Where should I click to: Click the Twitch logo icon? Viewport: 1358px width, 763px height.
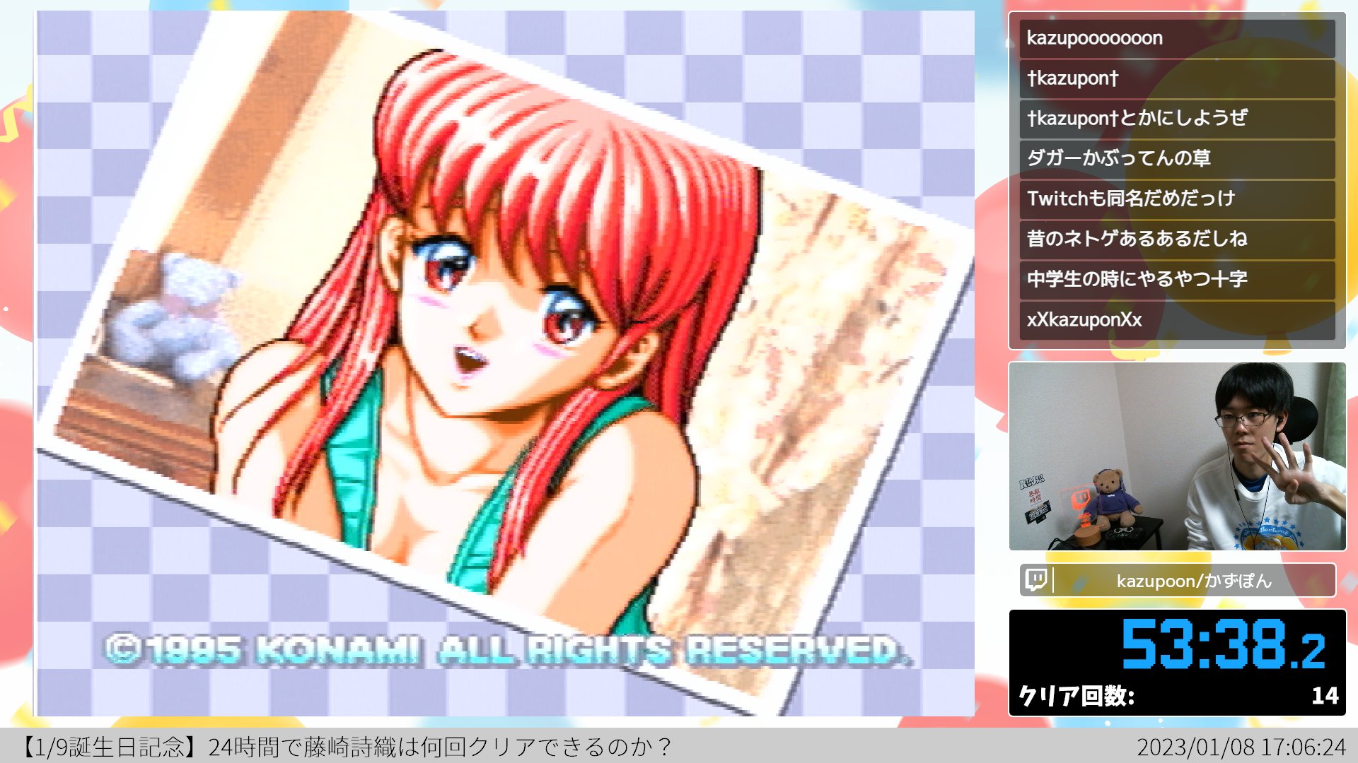point(1036,580)
